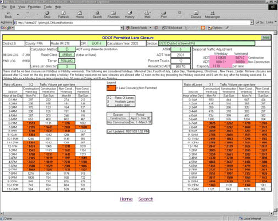Click the Lanes per direction field
Screen dimensions: 278x221
tap(67, 66)
